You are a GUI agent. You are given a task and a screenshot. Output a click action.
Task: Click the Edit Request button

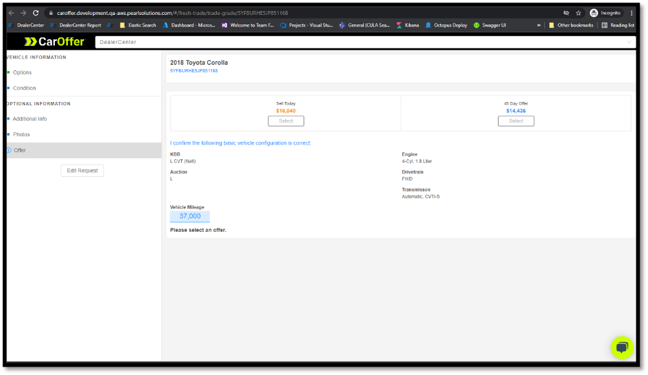tap(82, 170)
